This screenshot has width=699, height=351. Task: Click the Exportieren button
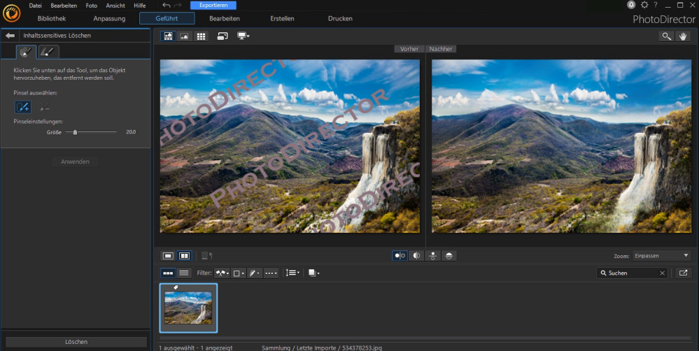click(213, 5)
